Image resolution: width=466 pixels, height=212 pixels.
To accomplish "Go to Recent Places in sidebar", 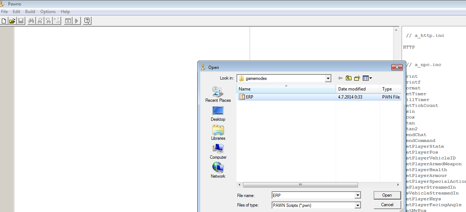I will 218,95.
